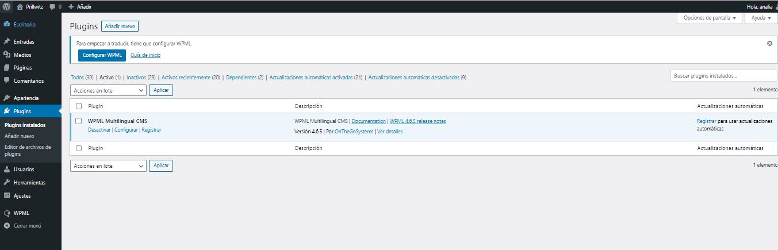Click Configurar link under WPML plugin name
The image size is (778, 250).
click(126, 130)
